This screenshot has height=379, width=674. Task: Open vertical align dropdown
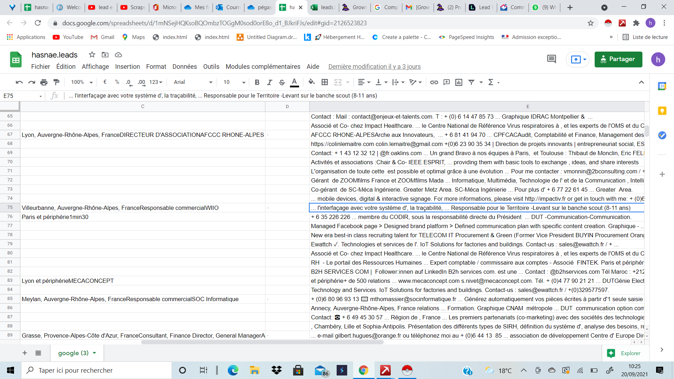pos(382,82)
